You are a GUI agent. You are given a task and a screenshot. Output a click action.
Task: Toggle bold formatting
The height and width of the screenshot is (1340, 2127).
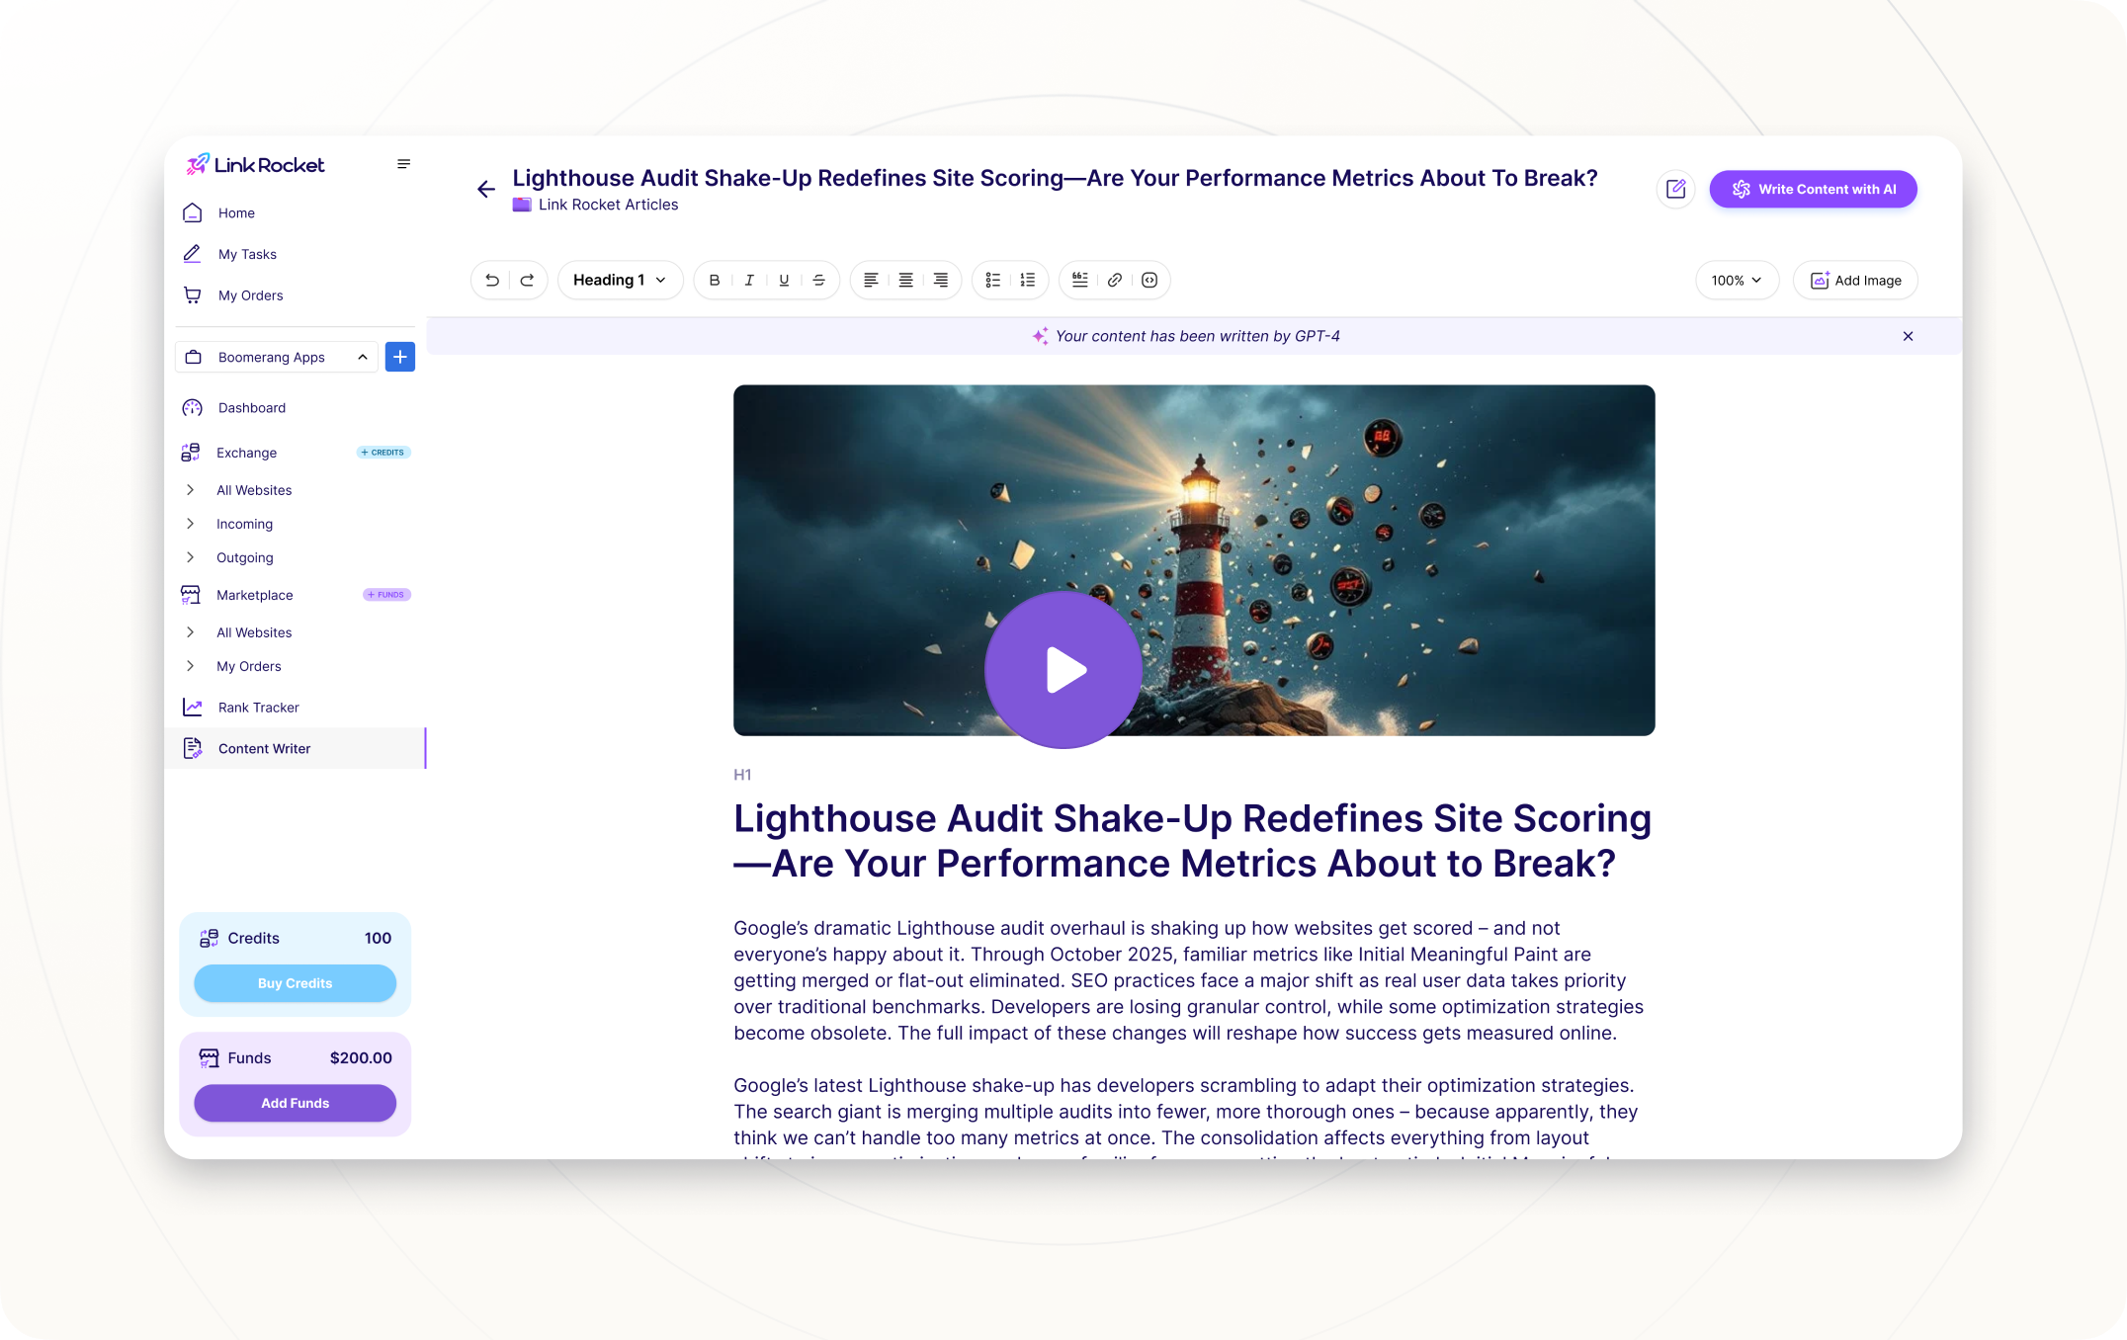pos(715,281)
